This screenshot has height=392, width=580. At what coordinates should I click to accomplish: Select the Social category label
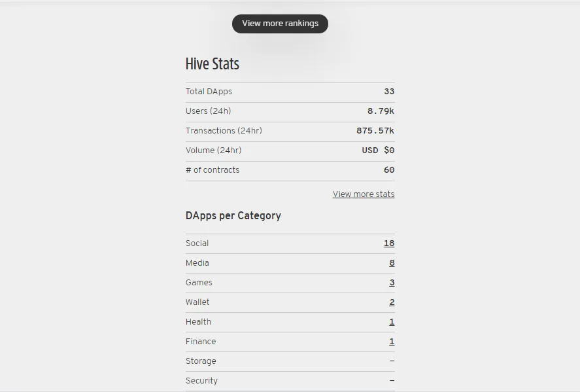coord(197,243)
